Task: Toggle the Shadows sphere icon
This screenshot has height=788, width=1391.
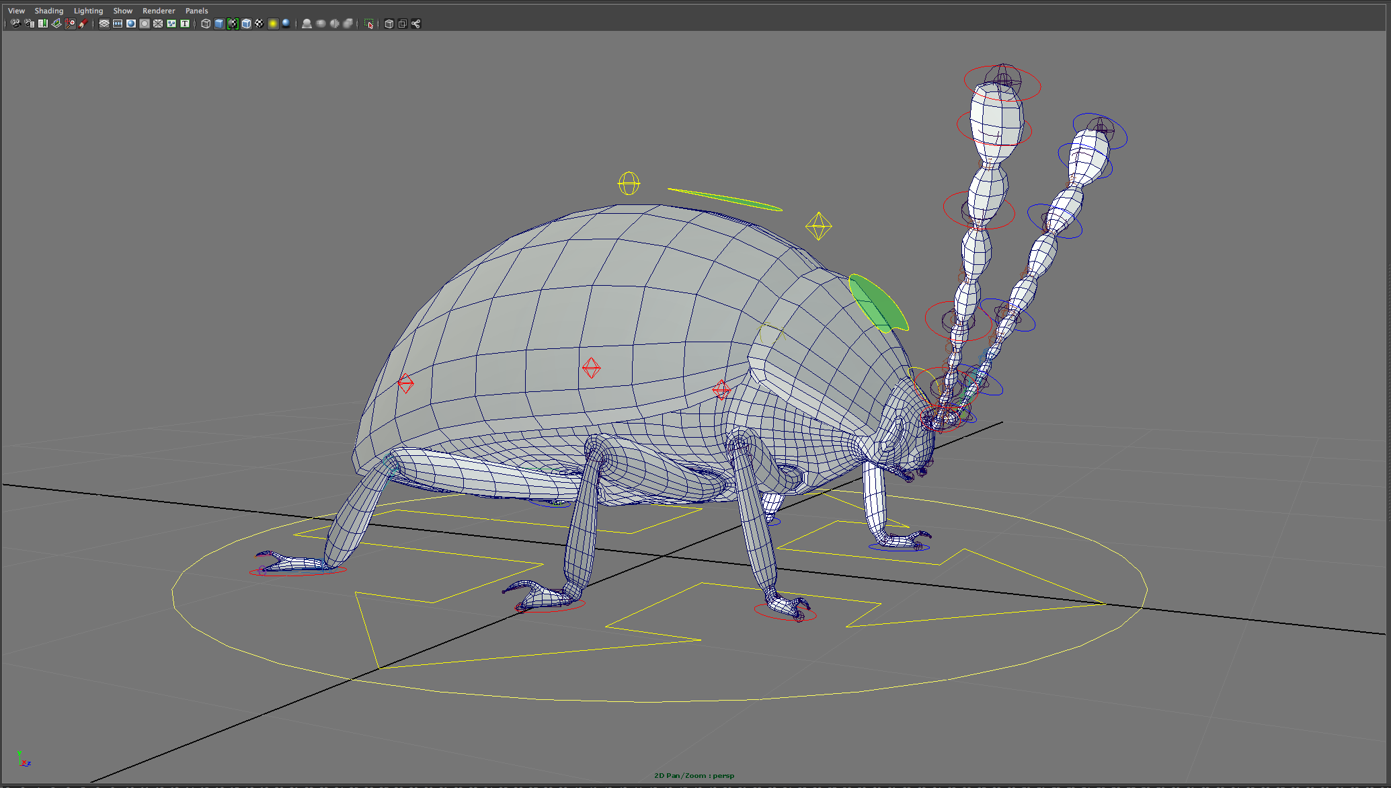Action: 286,24
